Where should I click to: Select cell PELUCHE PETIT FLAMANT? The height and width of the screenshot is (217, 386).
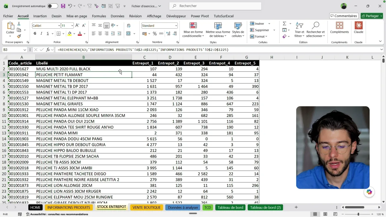tap(84, 75)
